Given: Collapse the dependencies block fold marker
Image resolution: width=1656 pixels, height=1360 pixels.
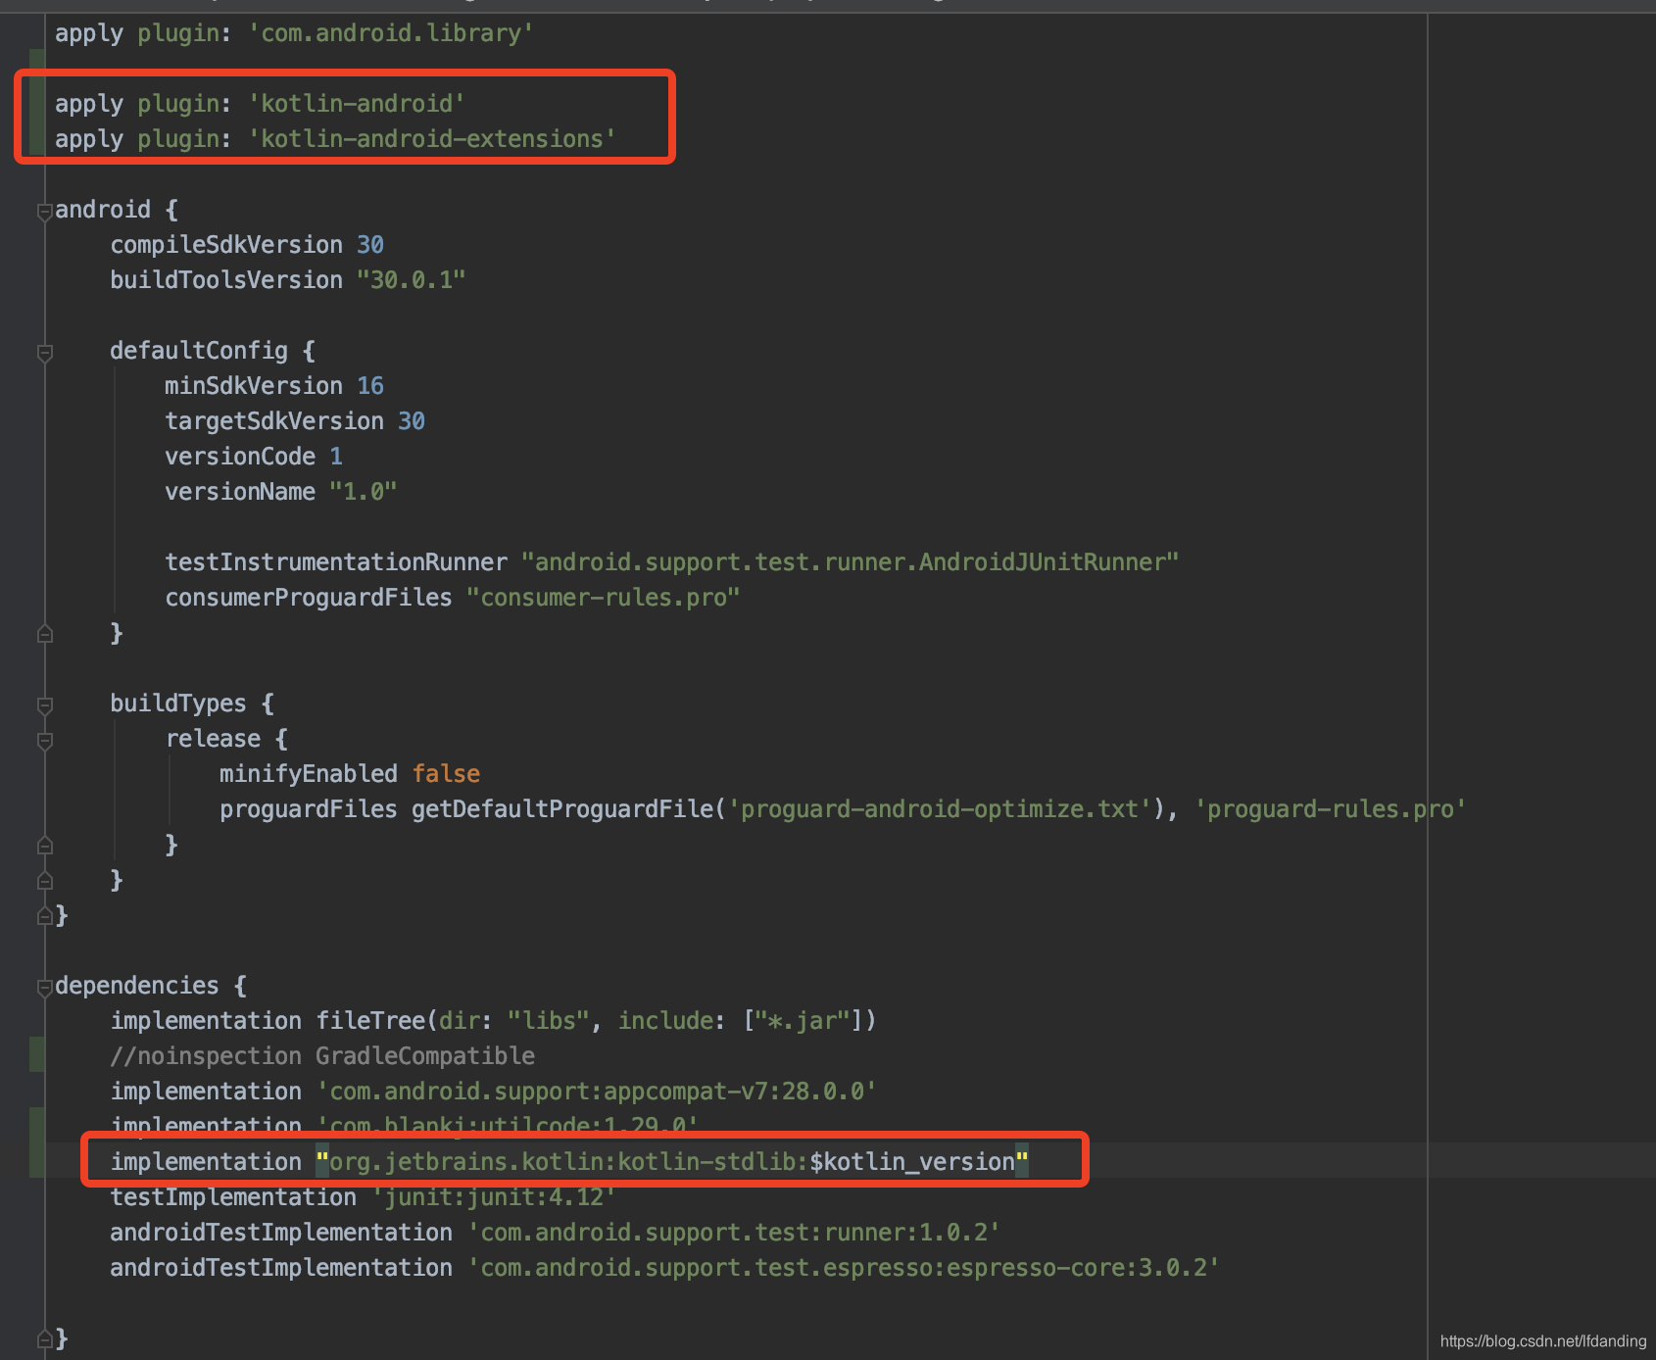Looking at the screenshot, I should pos(44,988).
